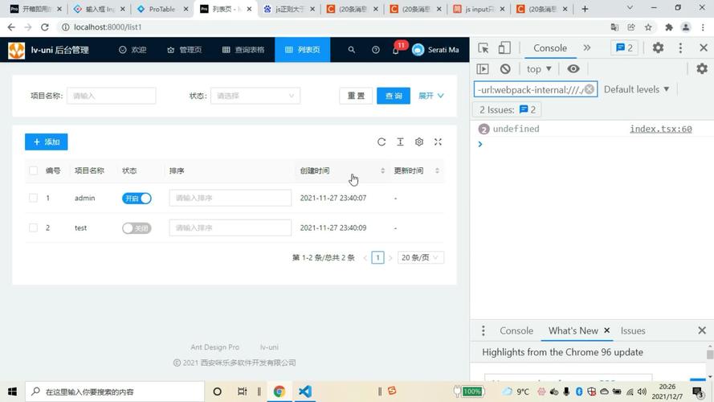
Task: Open the Default levels dropdown
Action: [637, 89]
